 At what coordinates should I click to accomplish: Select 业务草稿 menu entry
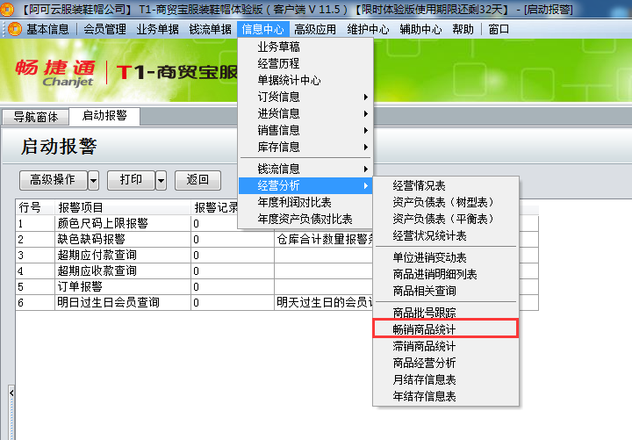(305, 47)
